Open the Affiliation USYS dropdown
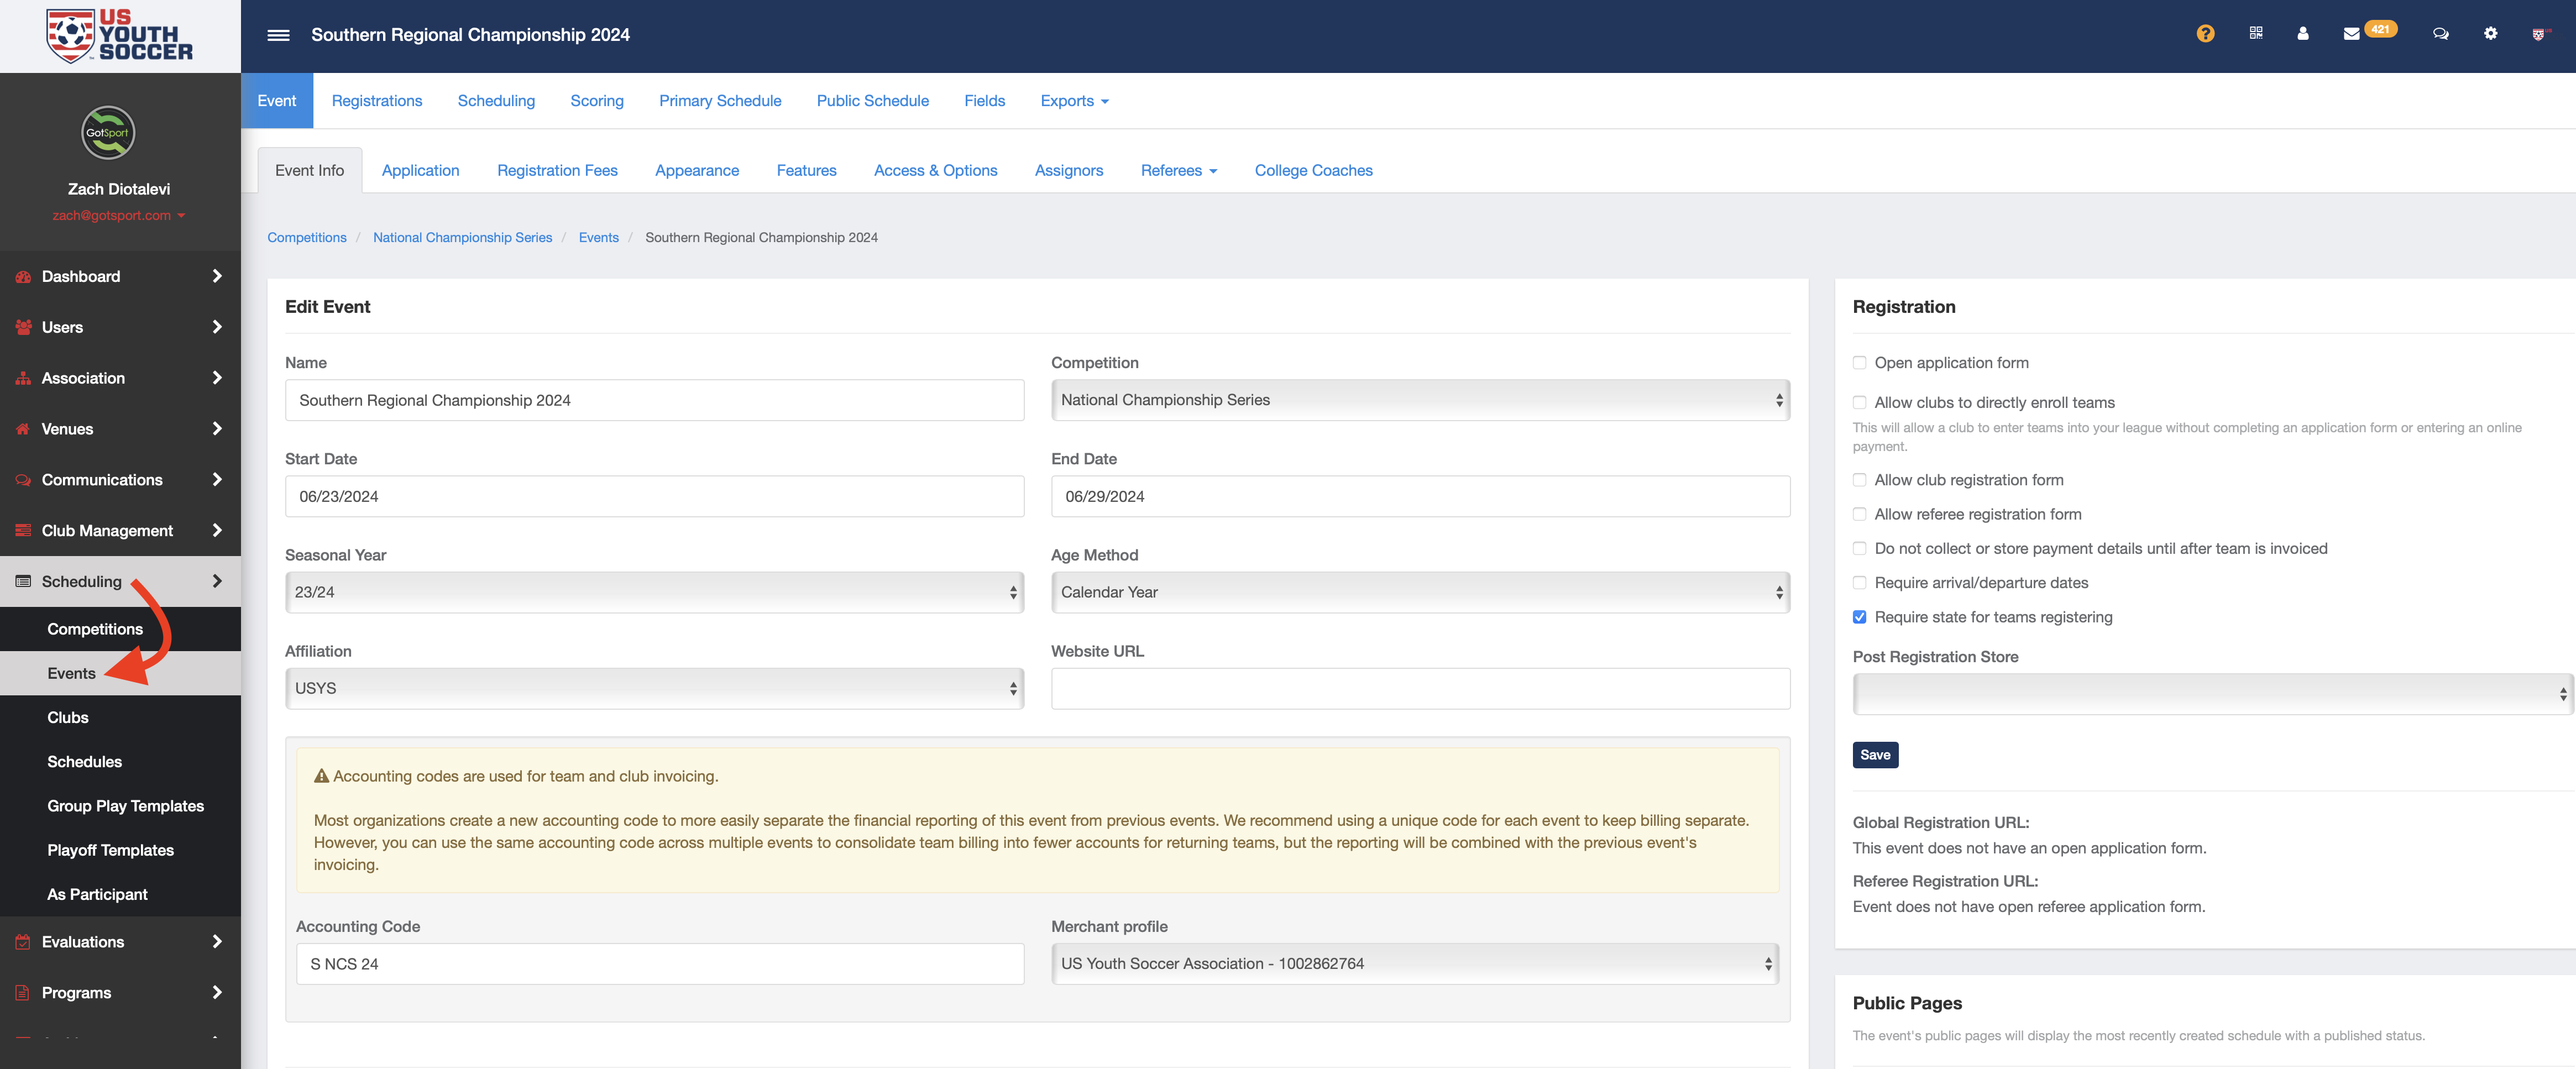This screenshot has height=1069, width=2576. pyautogui.click(x=654, y=689)
